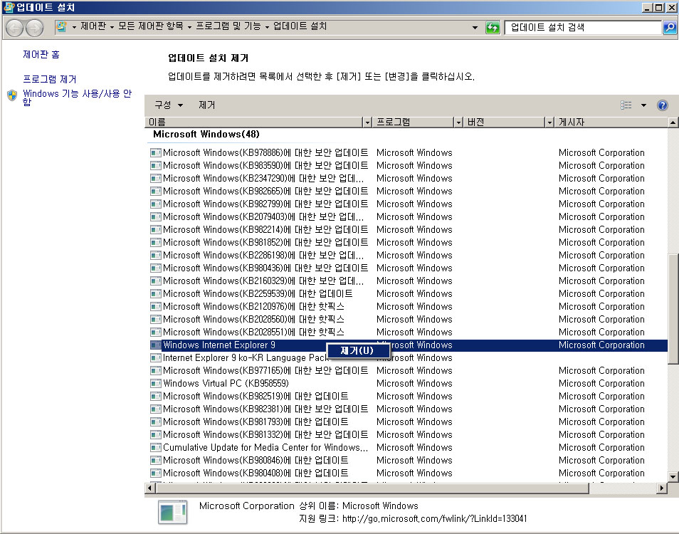
Task: Click the icon of KB978886 update row
Action: [x=155, y=153]
